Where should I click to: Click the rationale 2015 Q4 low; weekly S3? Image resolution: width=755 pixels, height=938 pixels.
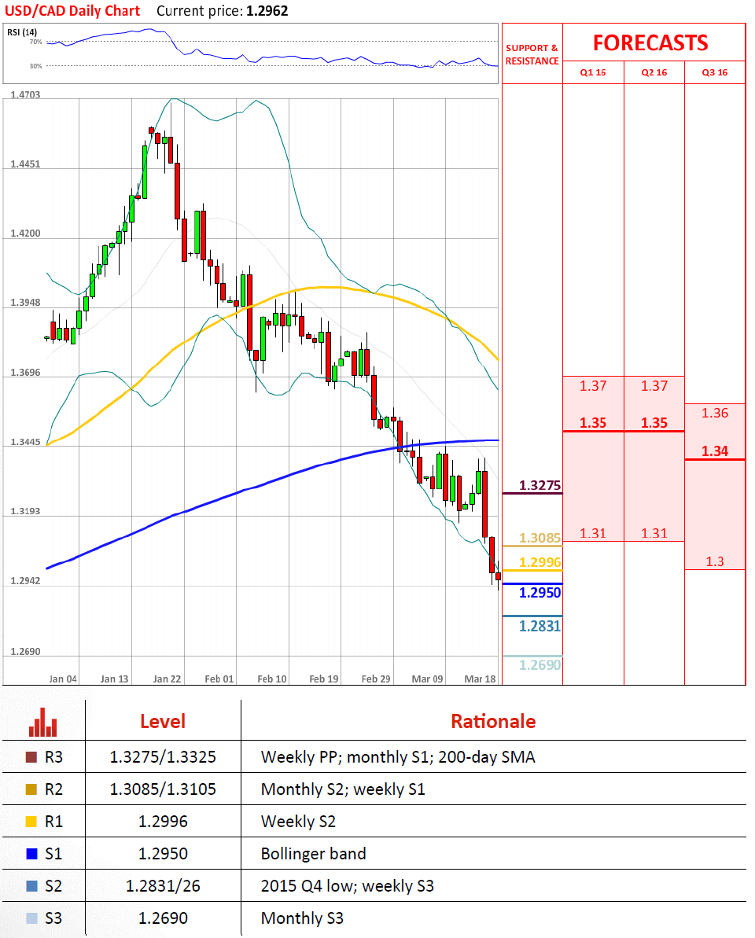347,886
